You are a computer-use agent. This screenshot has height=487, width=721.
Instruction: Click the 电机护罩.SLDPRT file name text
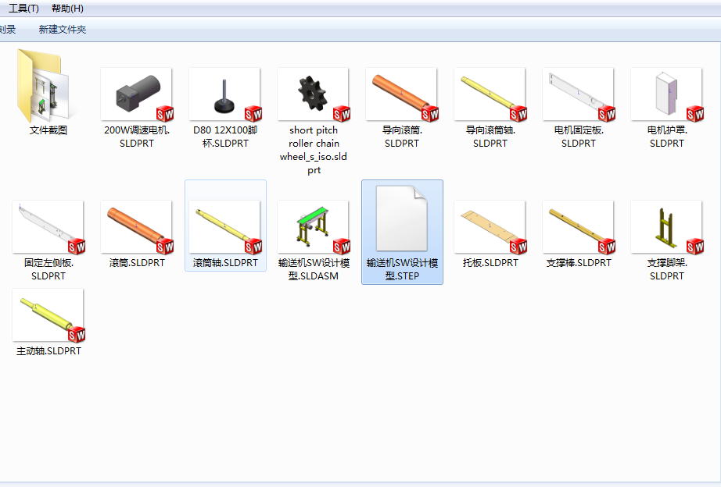click(666, 137)
